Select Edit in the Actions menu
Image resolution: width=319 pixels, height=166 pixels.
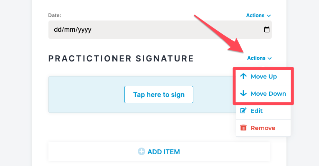click(x=263, y=111)
